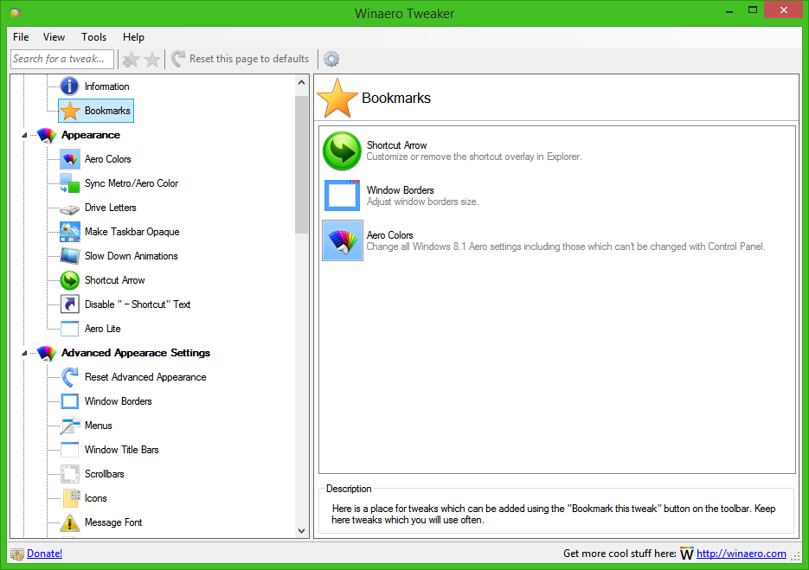Click the first bookmark star toolbar button

[131, 60]
